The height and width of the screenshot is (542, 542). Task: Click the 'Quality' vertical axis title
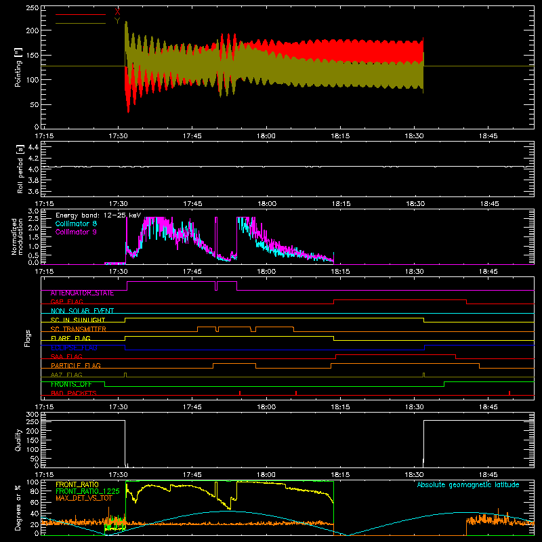click(18, 440)
